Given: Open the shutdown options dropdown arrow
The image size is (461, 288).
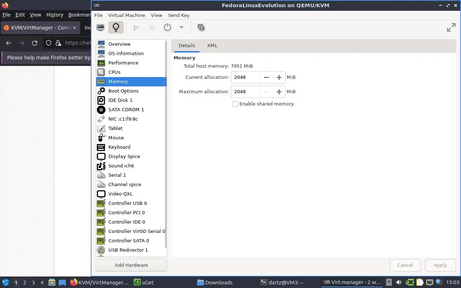Looking at the screenshot, I should point(182,27).
